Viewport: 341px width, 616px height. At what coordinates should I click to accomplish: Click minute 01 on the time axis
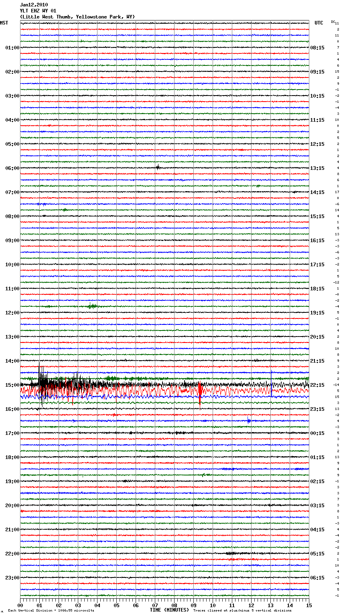39,605
